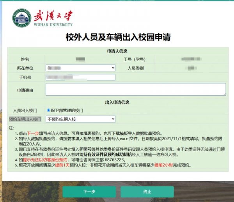Click the 所在单位 label
Image resolution: width=234 pixels, height=202 pixels.
(x=25, y=68)
